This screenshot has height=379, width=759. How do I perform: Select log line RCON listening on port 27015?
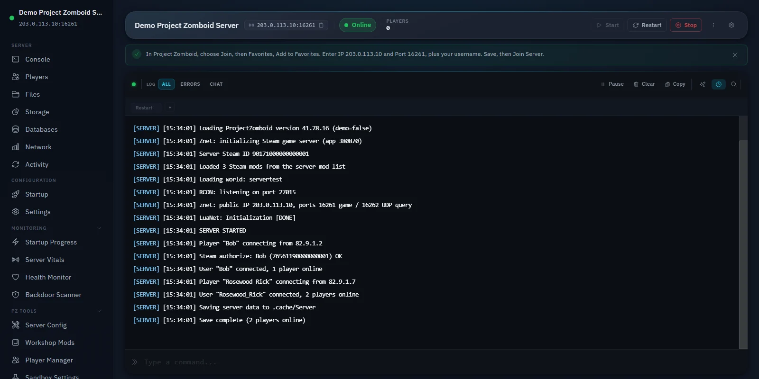click(214, 192)
